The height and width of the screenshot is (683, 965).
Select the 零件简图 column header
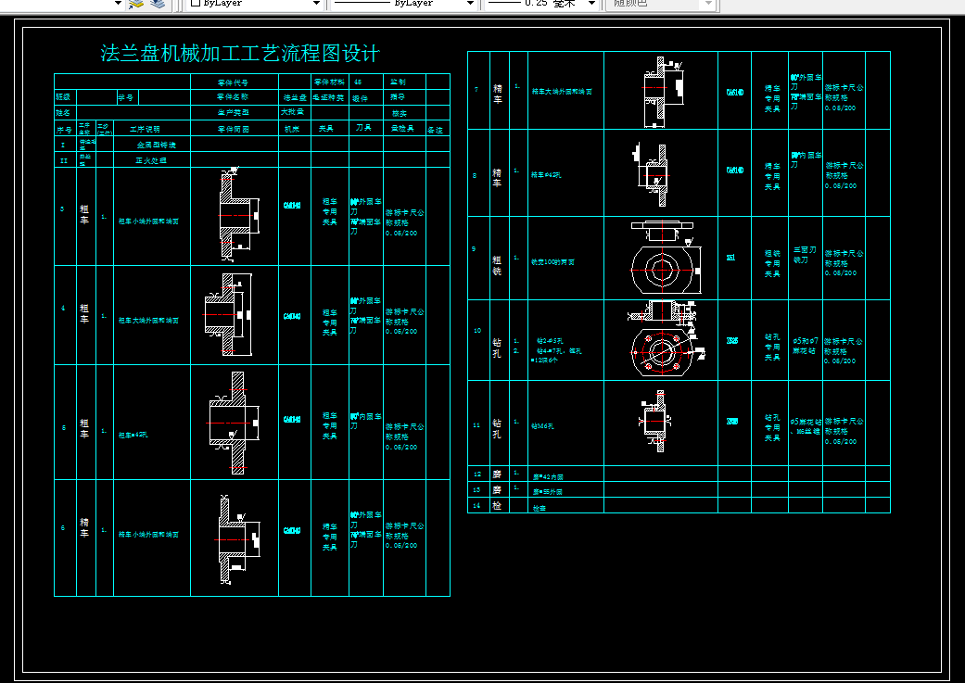[234, 129]
